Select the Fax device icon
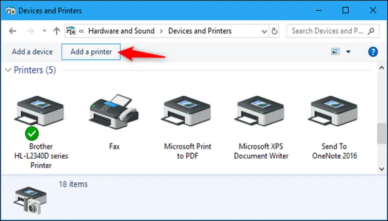 click(114, 111)
